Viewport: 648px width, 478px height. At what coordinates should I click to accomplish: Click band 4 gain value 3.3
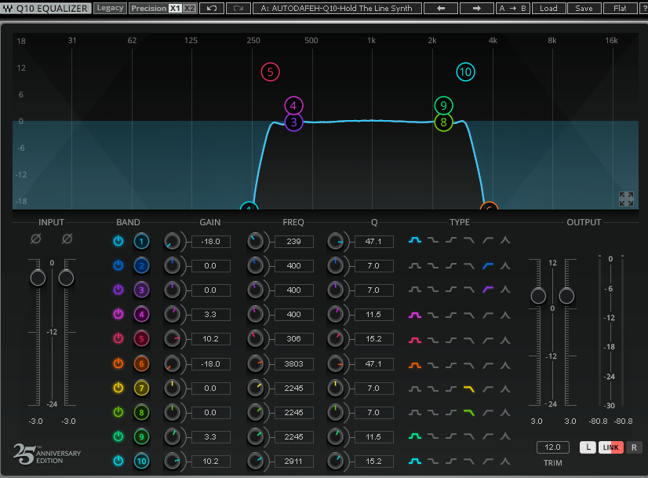211,315
